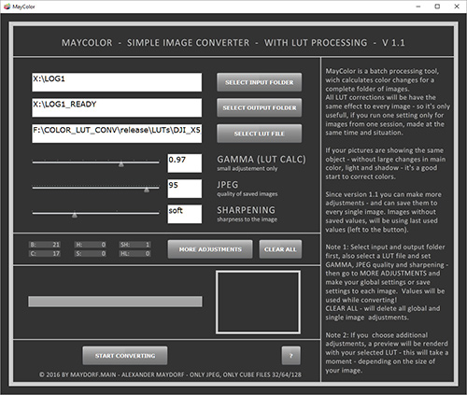The image size is (467, 395).
Task: Click the conversion progress bar
Action: (x=115, y=302)
